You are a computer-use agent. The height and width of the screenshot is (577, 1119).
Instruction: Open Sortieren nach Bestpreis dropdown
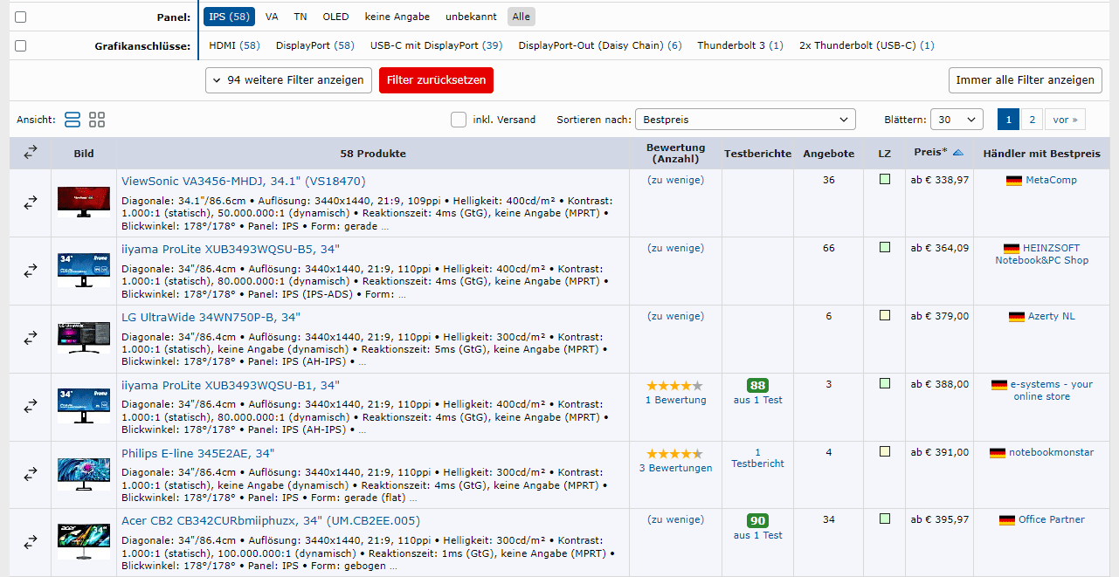[x=745, y=120]
